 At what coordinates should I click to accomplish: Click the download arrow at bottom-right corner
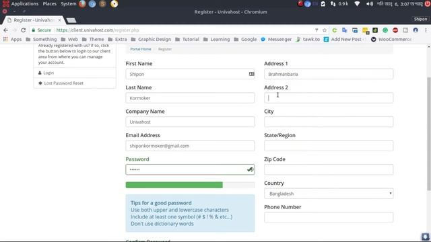[x=425, y=237]
